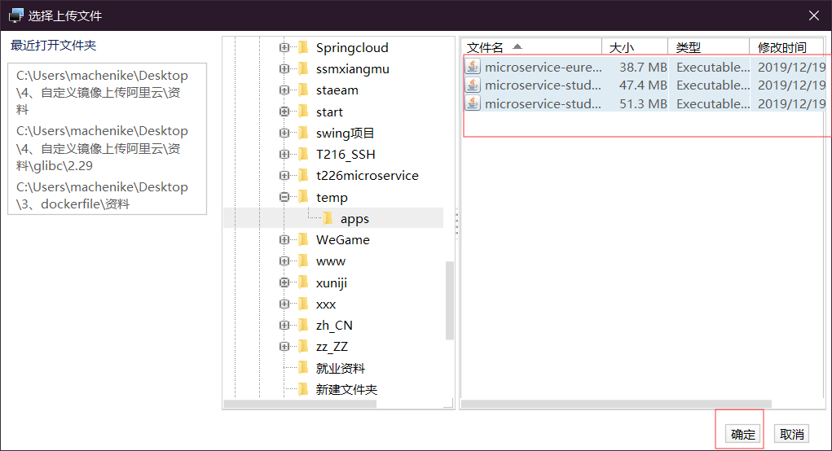Expand the swing项目 tree node
The width and height of the screenshot is (832, 451).
pos(284,133)
